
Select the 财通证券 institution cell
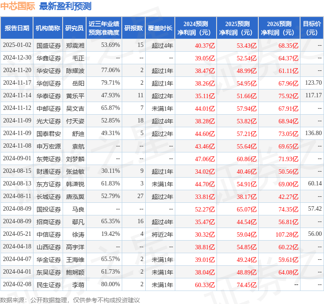pos(49,171)
